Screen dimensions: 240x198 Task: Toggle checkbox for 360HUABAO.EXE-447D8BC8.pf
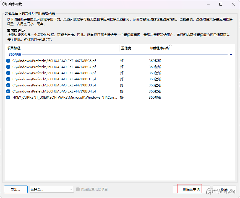[x=8, y=73]
